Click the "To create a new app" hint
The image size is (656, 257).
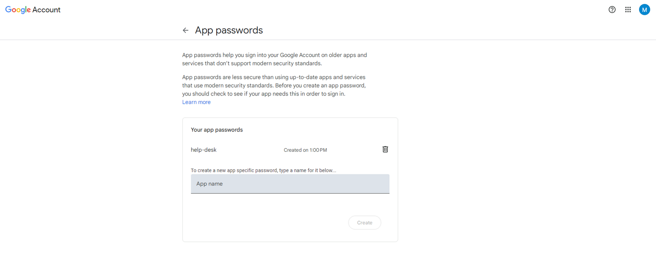click(x=263, y=171)
